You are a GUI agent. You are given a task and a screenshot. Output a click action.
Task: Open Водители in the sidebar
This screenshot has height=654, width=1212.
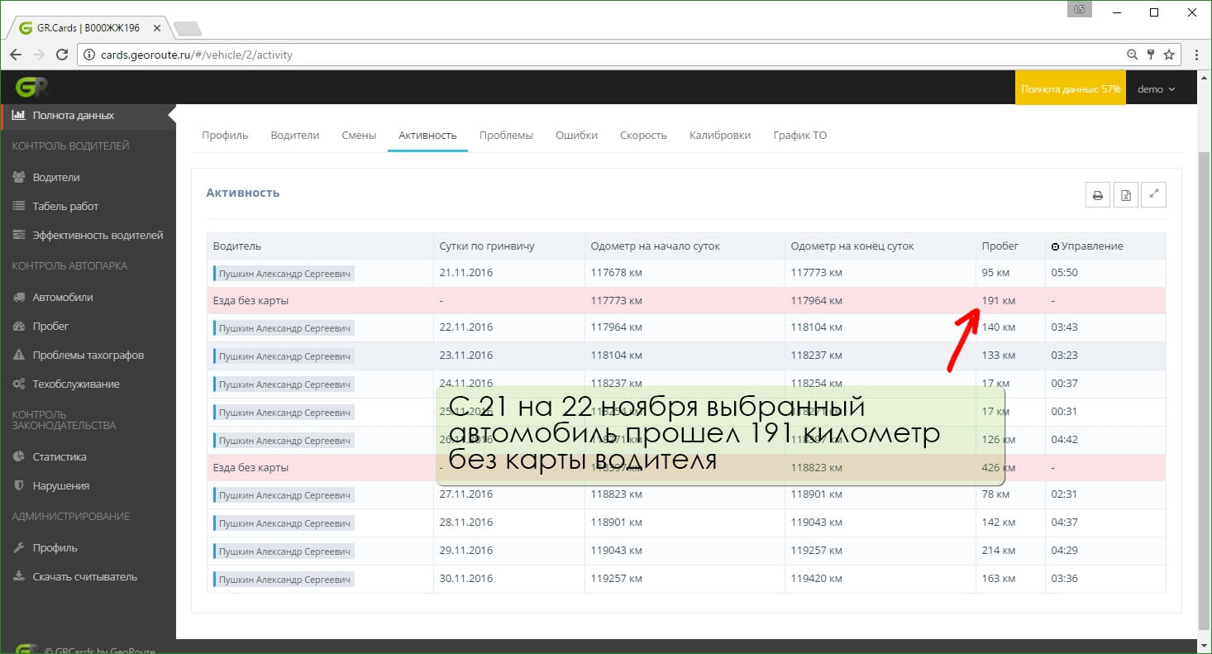tap(56, 177)
